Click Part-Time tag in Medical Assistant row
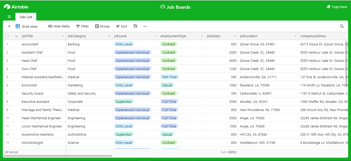Viewport: 351px width, 161px height. (x=169, y=77)
